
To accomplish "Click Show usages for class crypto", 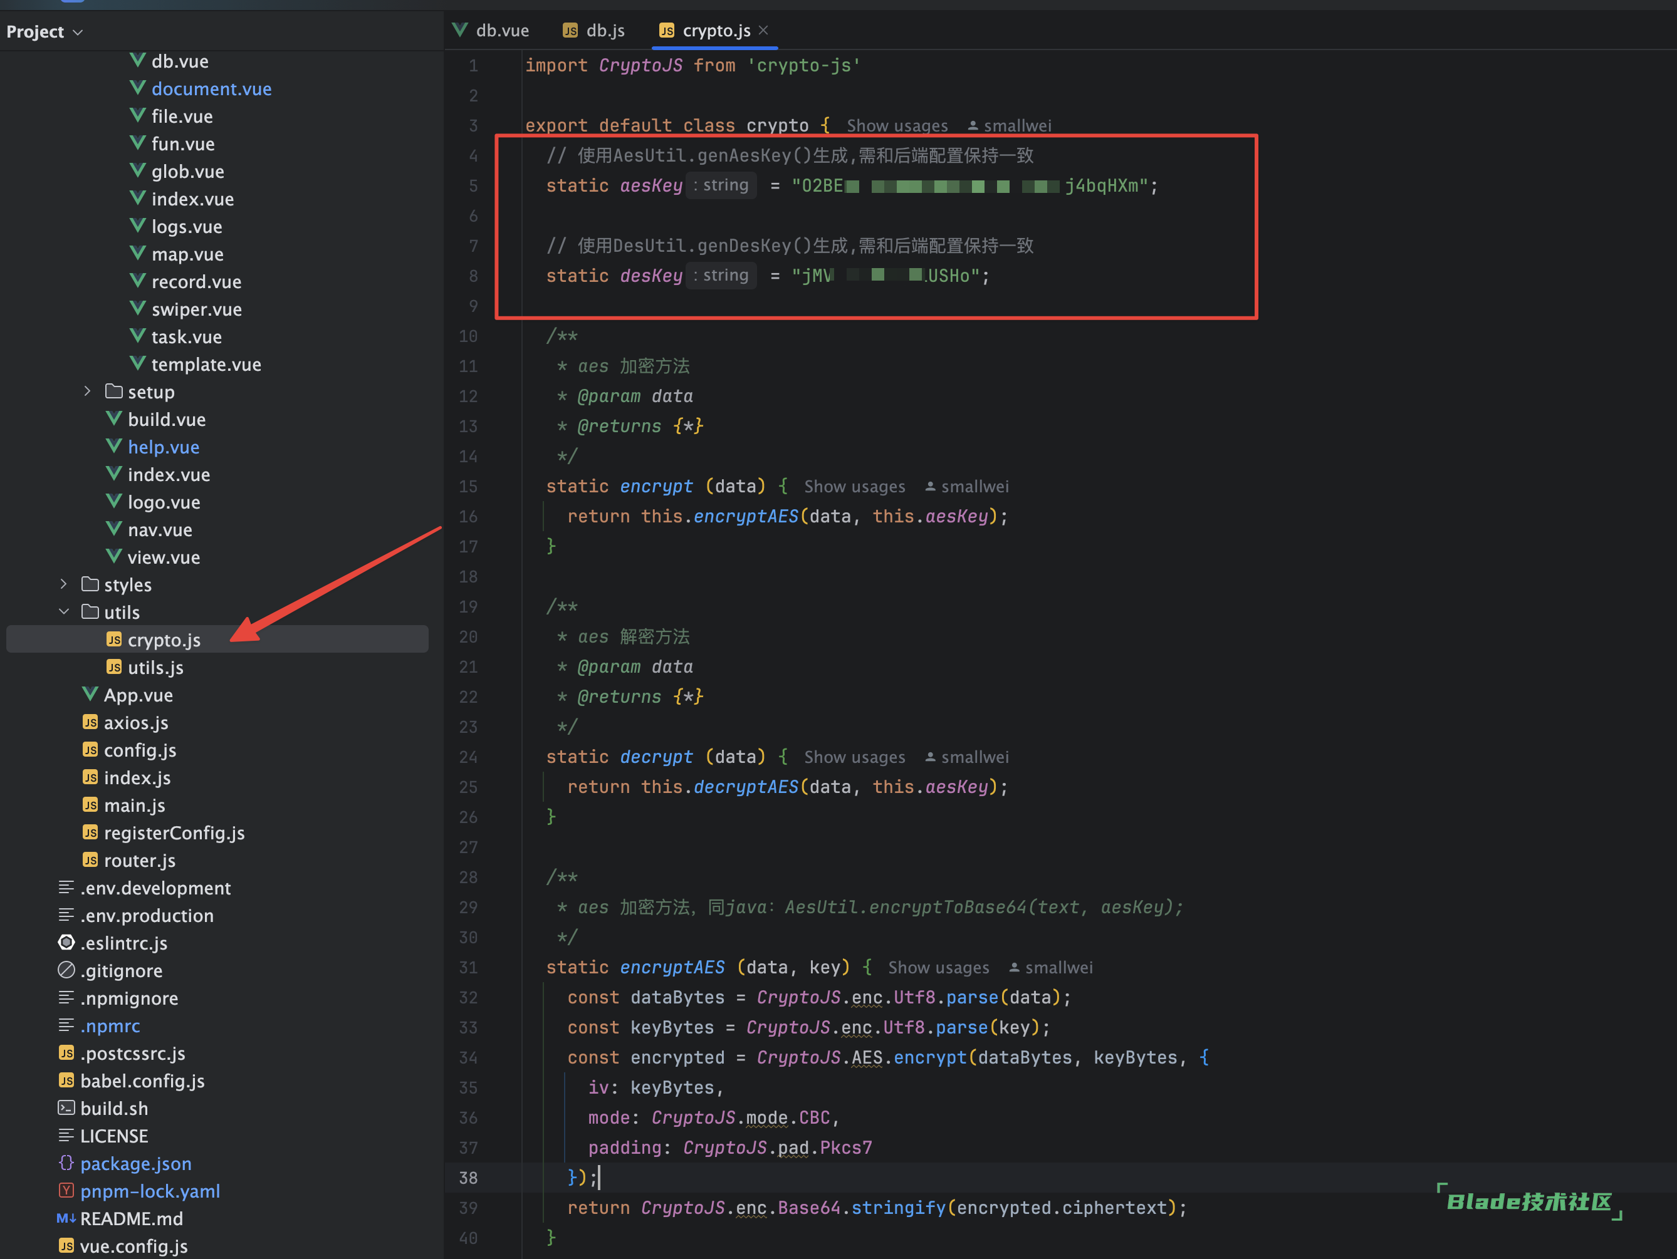I will coord(897,126).
